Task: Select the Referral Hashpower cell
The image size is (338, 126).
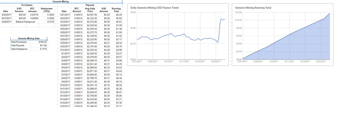Action: coord(26,22)
